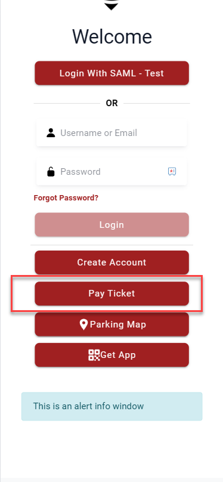The width and height of the screenshot is (223, 482).
Task: Focus the Username or Email input field
Action: pos(112,133)
